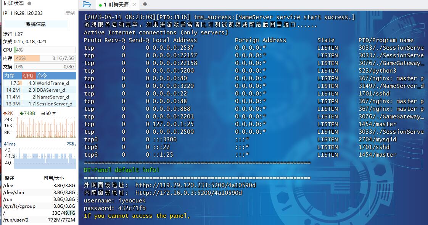Click the terminal row with :::3306
The height and width of the screenshot is (225, 428).
point(254,140)
